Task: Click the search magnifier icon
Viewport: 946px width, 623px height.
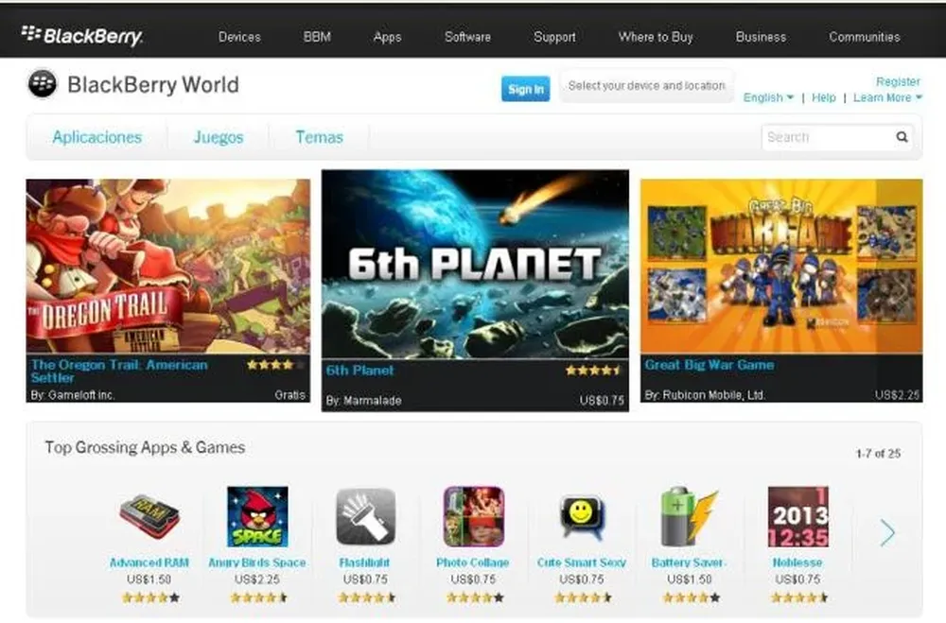Action: [x=902, y=137]
